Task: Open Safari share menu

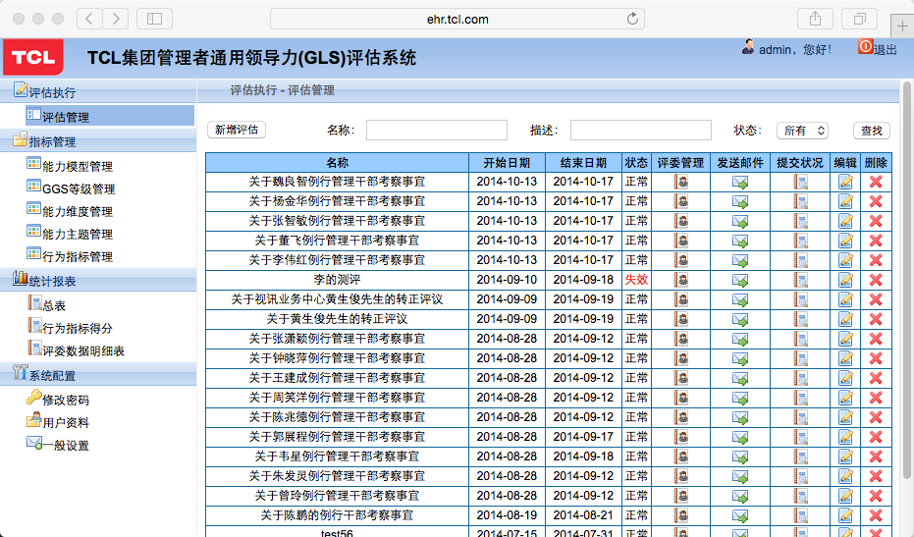Action: pos(815,19)
